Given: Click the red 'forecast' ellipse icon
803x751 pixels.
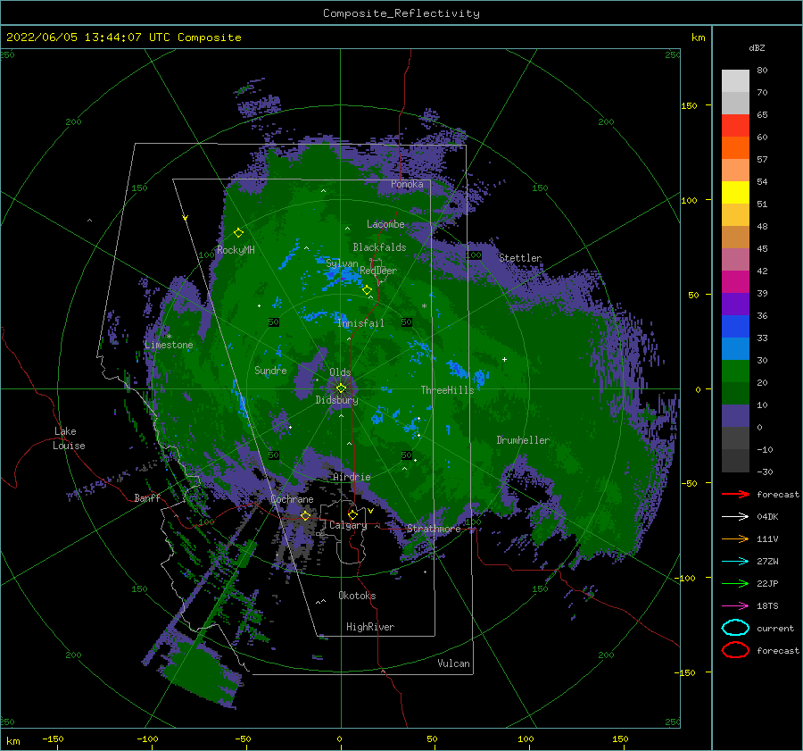Looking at the screenshot, I should point(735,650).
